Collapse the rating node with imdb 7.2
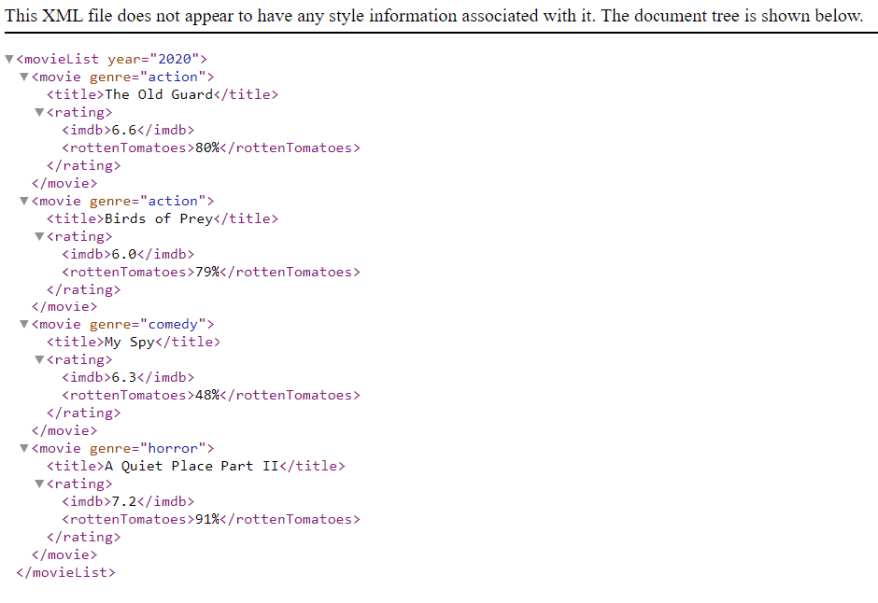Screen dimensions: 878x603 (x=39, y=483)
